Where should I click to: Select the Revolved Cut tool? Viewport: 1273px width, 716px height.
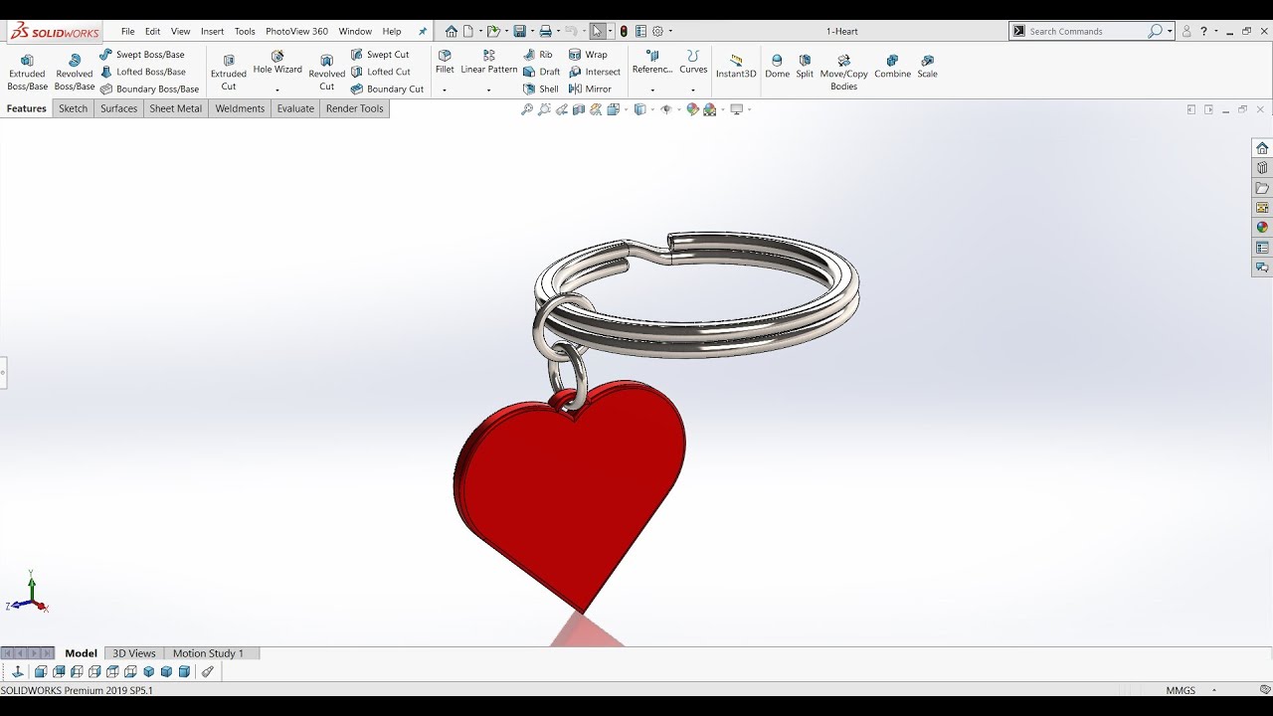[x=326, y=73]
